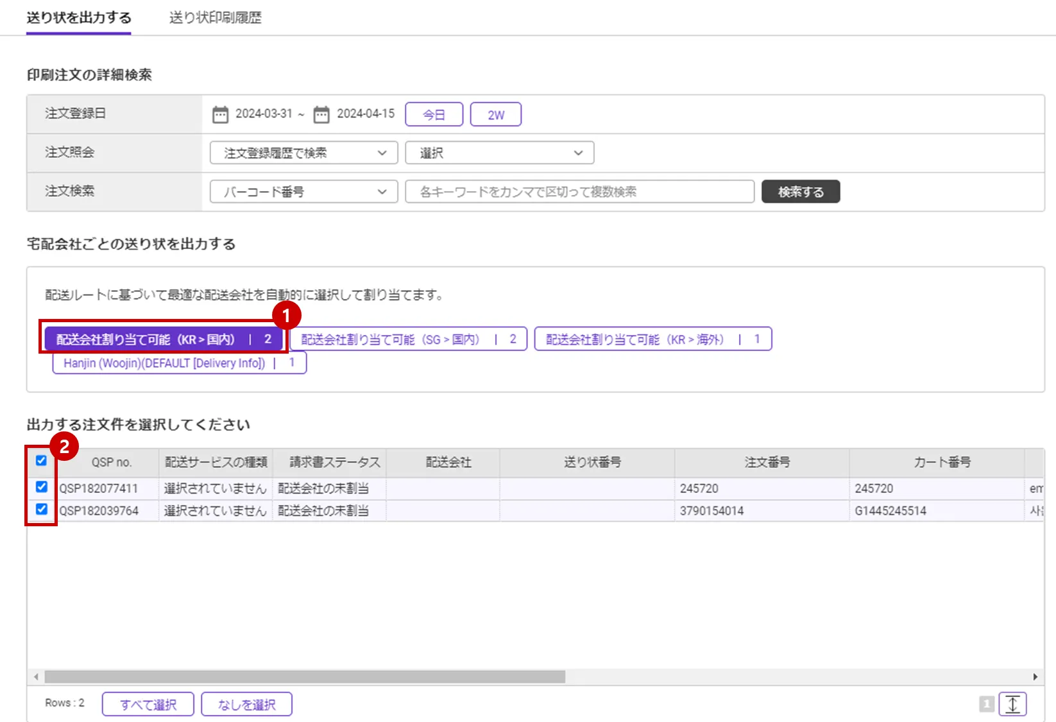The height and width of the screenshot is (722, 1056).
Task: Open the end date calendar icon
Action: coord(321,114)
